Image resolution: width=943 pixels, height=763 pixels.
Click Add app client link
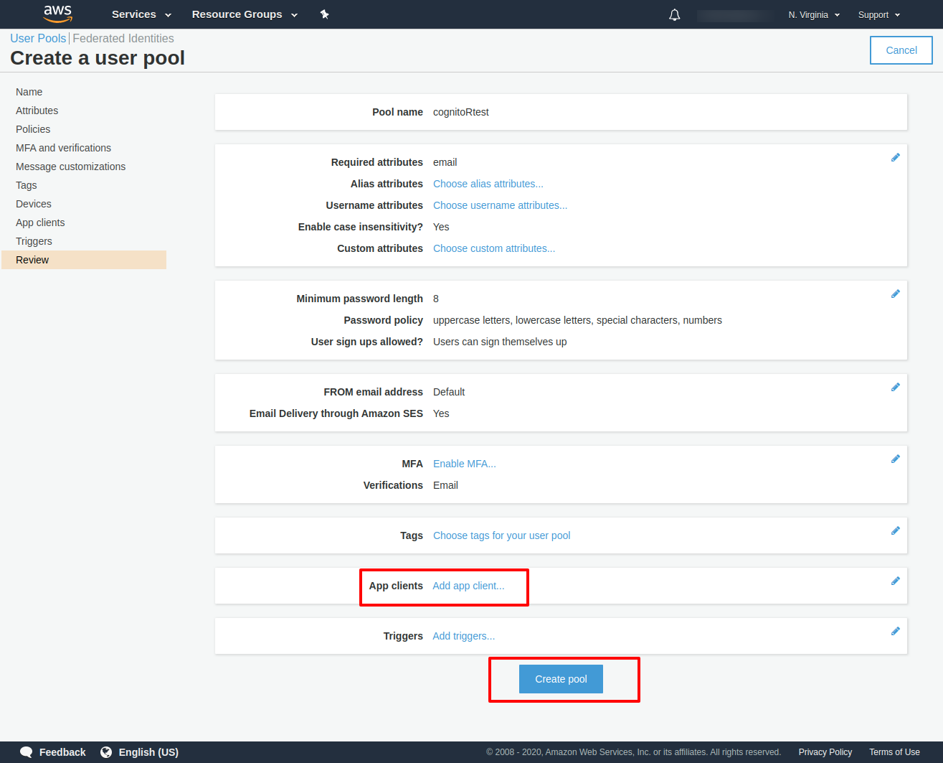(468, 586)
